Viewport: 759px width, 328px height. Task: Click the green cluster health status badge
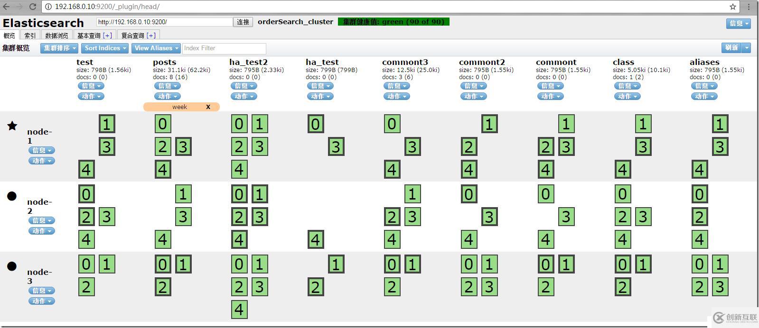pos(394,22)
